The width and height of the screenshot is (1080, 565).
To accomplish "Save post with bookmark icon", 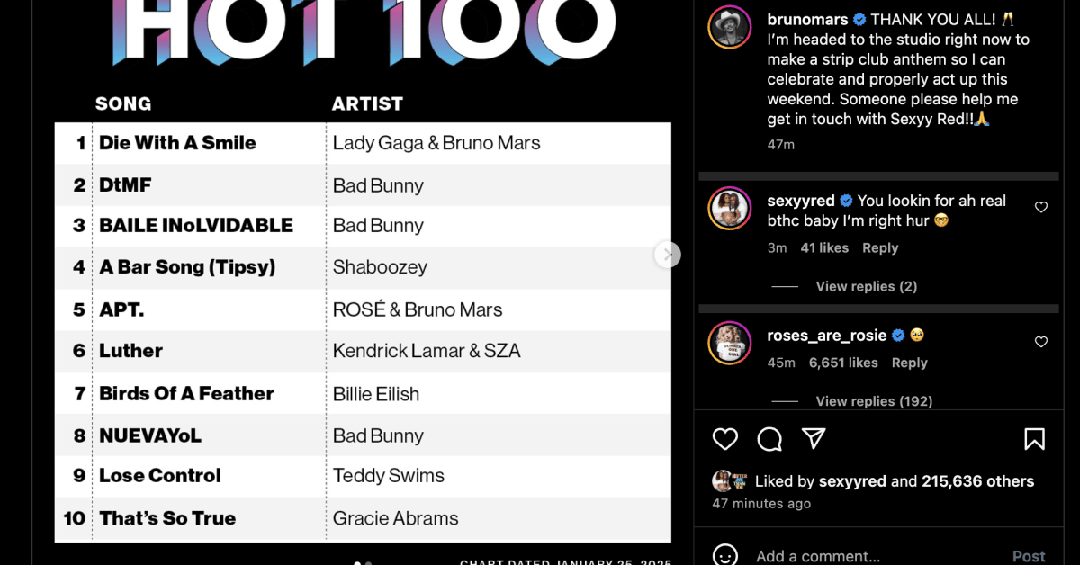I will 1034,439.
